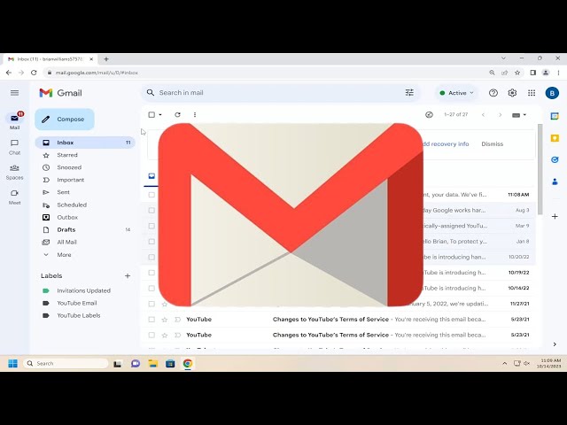Open the Drafts folder
Viewport: 567px width, 425px height.
point(85,230)
